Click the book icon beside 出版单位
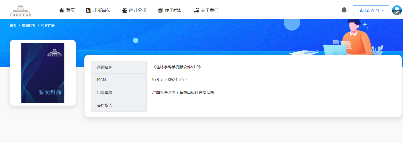The image size is (403, 143). [x=88, y=10]
